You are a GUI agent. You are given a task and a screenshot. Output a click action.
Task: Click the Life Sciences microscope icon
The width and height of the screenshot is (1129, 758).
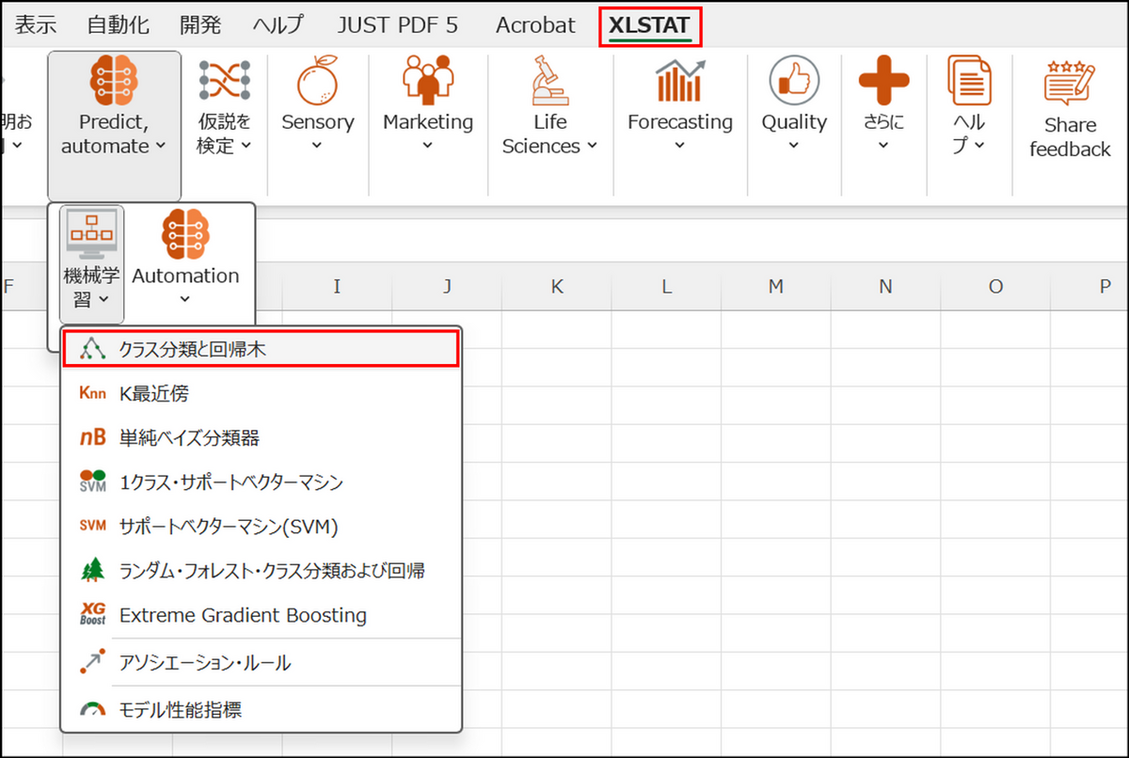[x=549, y=81]
